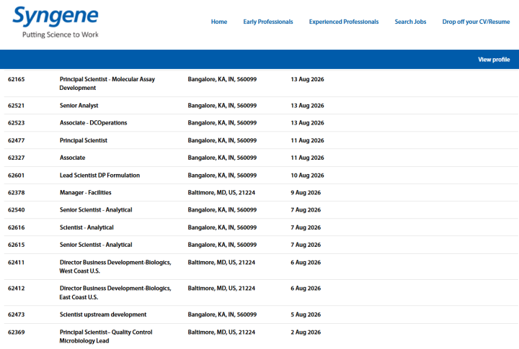
Task: Click the 10 Aug 2026 date
Action: click(x=308, y=175)
